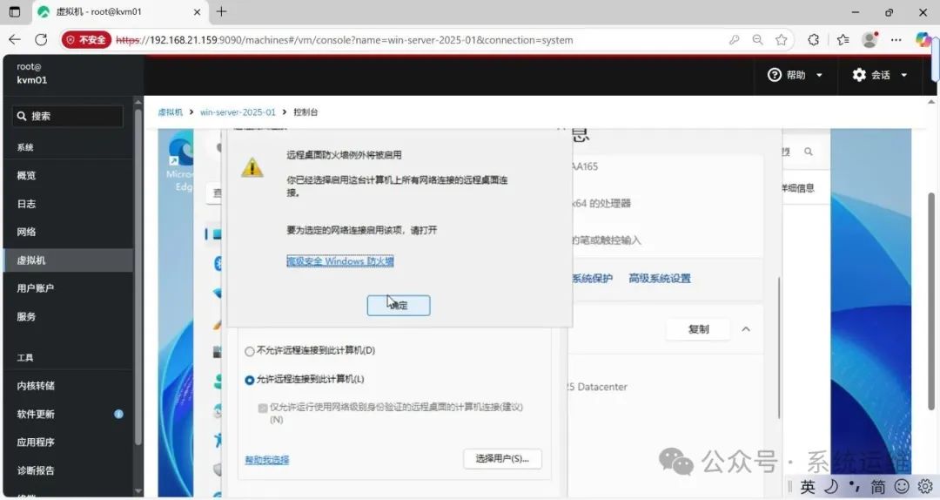Toggle network level authentication checkbox
940x500 pixels.
263,409
